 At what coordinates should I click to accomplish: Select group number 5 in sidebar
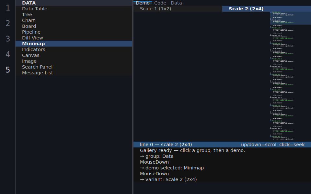pos(8,70)
